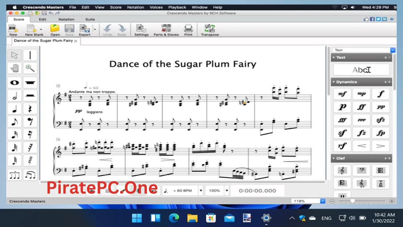Select the hand pan tool

pyautogui.click(x=14, y=68)
